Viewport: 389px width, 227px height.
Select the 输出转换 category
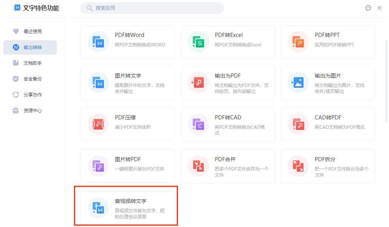[30, 47]
